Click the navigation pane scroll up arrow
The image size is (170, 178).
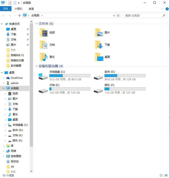pyautogui.click(x=31, y=22)
